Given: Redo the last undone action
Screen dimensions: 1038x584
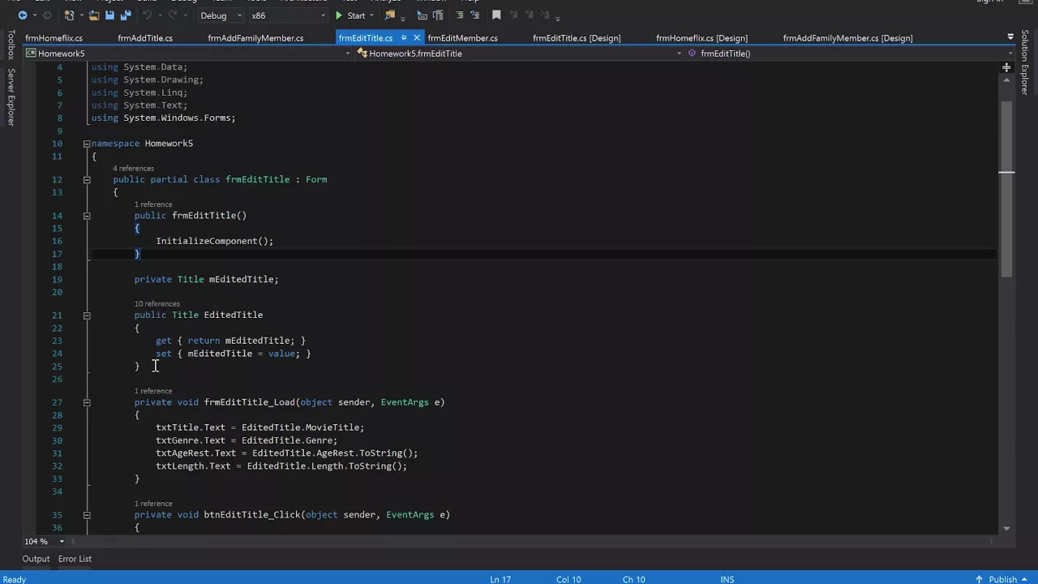Looking at the screenshot, I should click(x=174, y=15).
